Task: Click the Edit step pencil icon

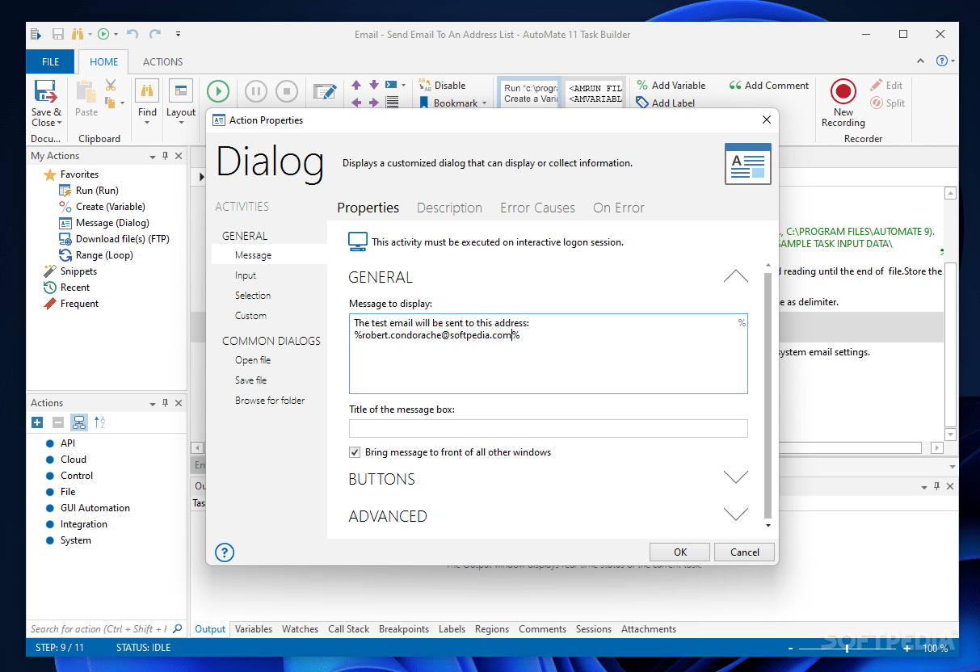Action: pos(325,91)
